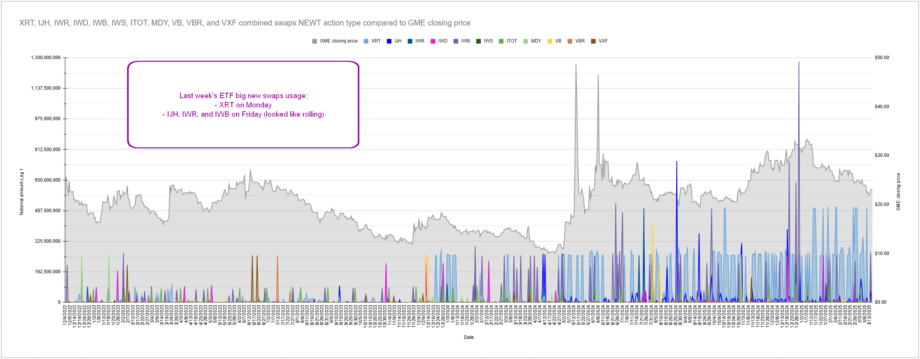Click the MDY legend color square

pyautogui.click(x=525, y=41)
